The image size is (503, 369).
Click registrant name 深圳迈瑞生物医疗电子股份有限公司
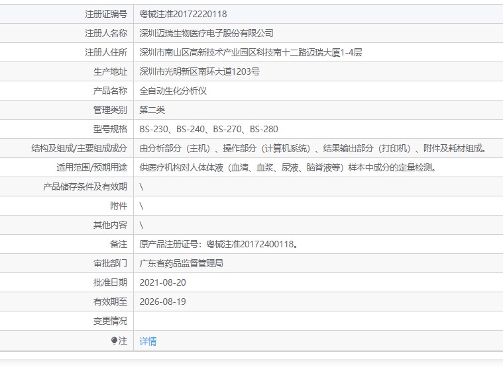pos(206,33)
